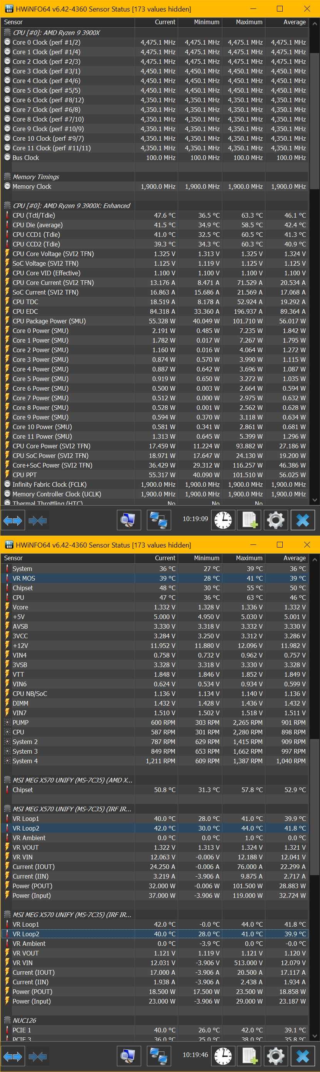Image resolution: width=320 pixels, height=1072 pixels.
Task: Select the SoC Current (SVI2 TFN) row
Action: point(155,292)
